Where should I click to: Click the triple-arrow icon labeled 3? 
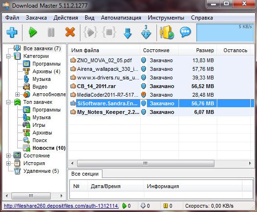(146, 32)
